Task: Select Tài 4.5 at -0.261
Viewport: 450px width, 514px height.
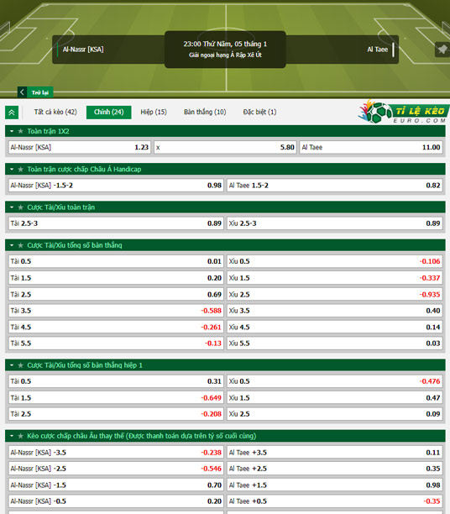Action: click(116, 327)
